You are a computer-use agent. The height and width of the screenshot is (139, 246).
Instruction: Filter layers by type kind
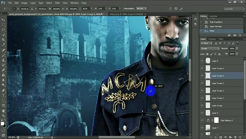[224, 43]
